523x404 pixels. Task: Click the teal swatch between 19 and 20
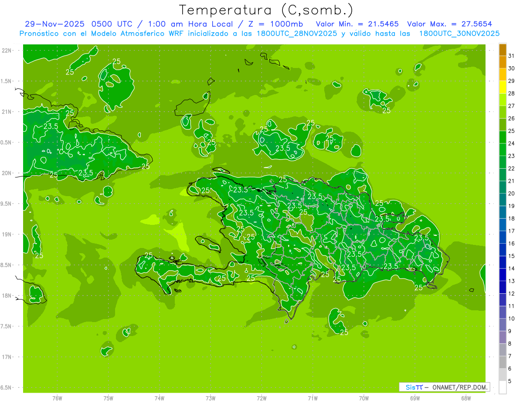coord(503,200)
